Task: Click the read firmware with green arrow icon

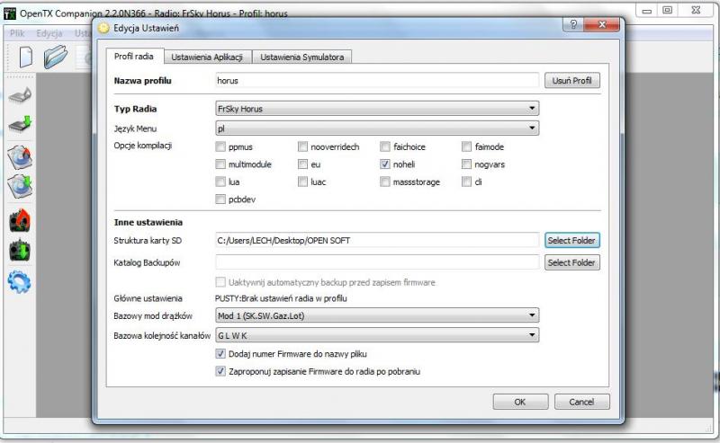Action: [x=21, y=124]
